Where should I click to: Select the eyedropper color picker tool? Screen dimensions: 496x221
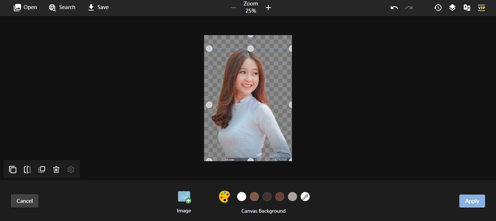pyautogui.click(x=305, y=197)
